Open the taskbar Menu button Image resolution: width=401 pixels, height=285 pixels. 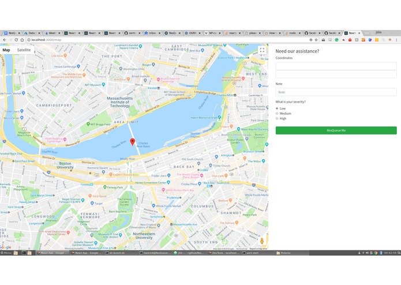pyautogui.click(x=6, y=253)
